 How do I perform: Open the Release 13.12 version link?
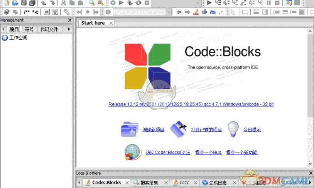(x=191, y=104)
